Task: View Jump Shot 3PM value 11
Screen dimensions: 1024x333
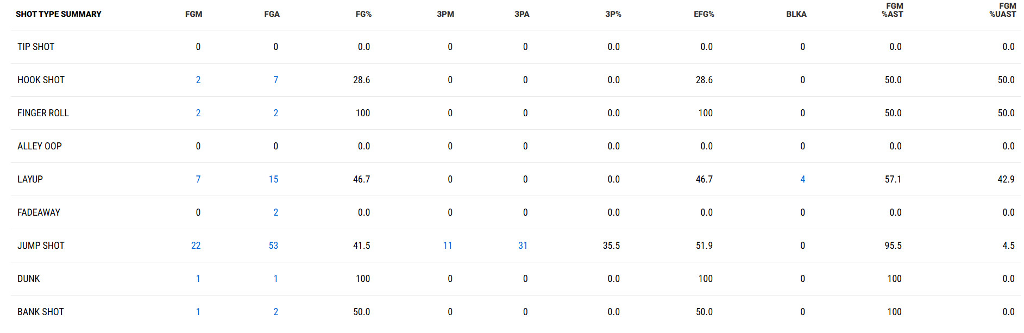Action: (448, 246)
